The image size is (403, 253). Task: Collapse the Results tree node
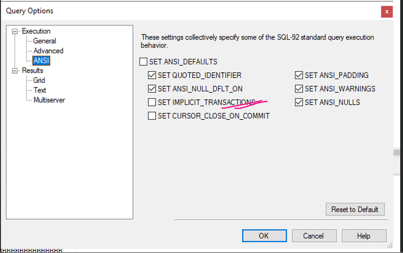pyautogui.click(x=14, y=71)
